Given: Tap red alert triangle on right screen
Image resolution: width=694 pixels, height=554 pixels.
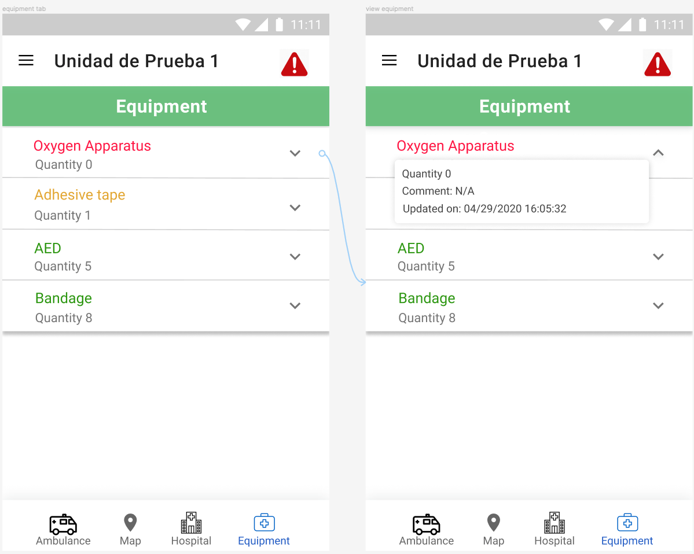Looking at the screenshot, I should click(x=658, y=64).
